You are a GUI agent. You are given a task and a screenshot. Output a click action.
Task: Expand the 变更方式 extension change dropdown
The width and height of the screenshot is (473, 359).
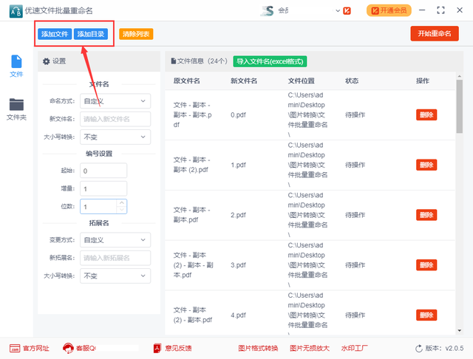click(115, 240)
